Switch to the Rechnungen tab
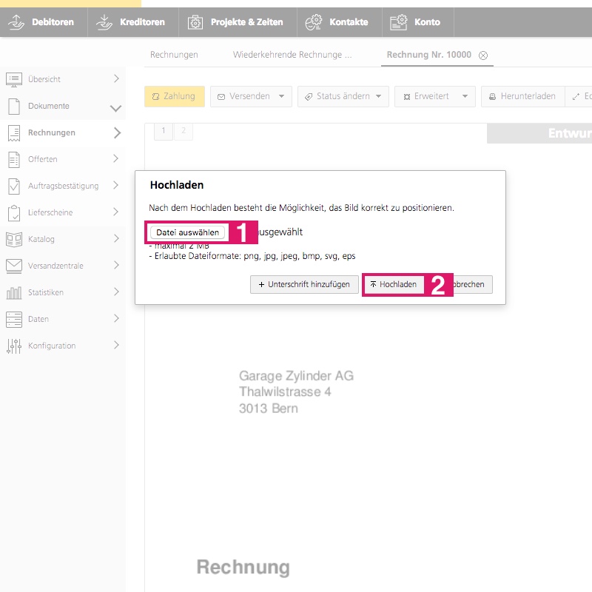This screenshot has width=592, height=592. [174, 55]
